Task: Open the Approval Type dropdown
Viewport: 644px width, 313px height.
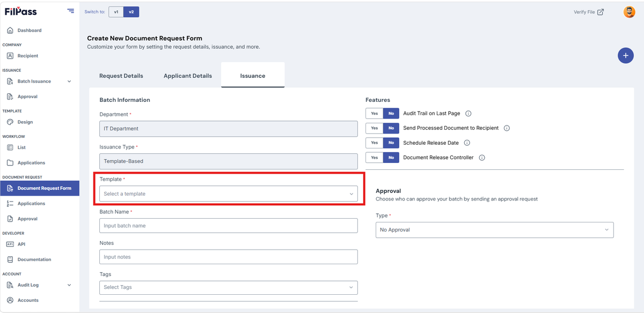Action: pos(494,230)
